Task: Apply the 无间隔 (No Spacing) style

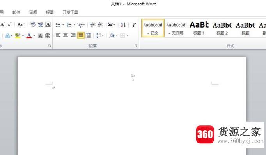Action: pyautogui.click(x=176, y=28)
